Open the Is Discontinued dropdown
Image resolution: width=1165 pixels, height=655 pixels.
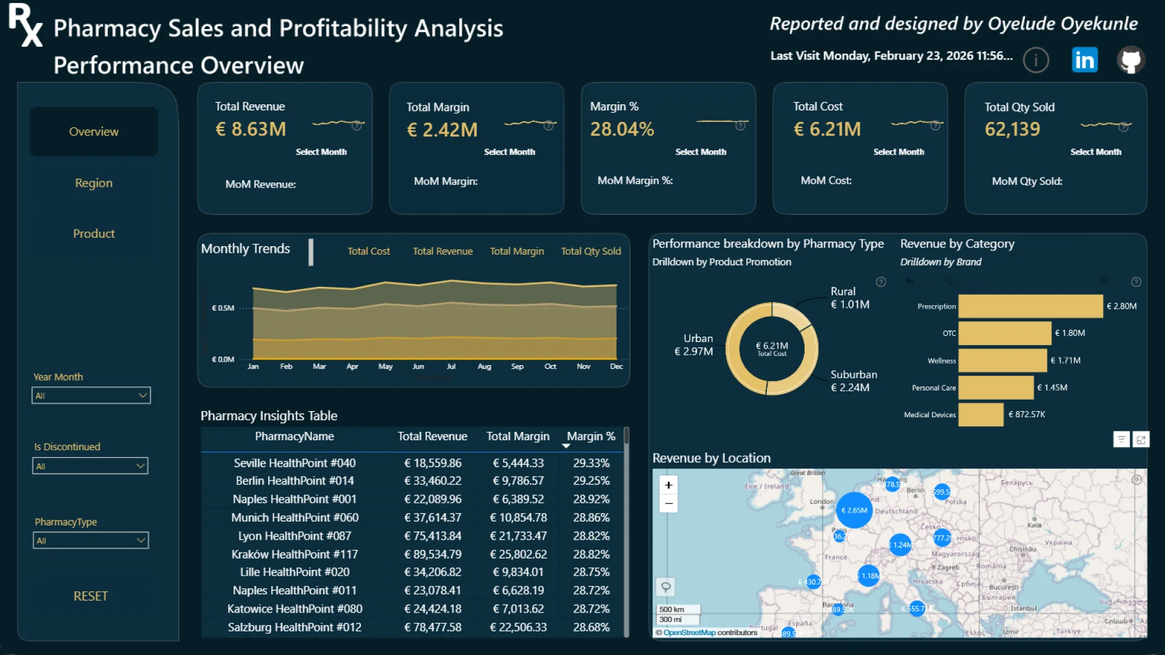coord(90,466)
